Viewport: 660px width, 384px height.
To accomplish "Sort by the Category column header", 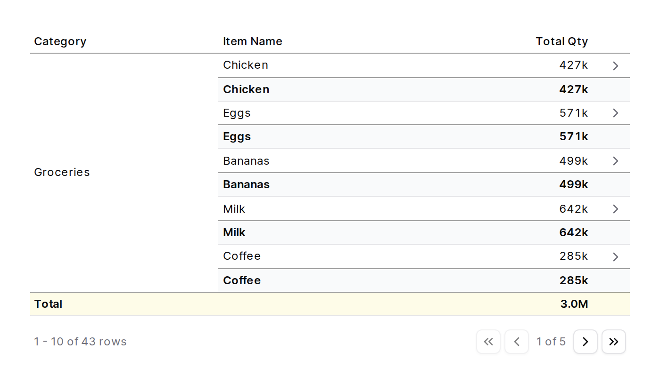I will point(60,41).
